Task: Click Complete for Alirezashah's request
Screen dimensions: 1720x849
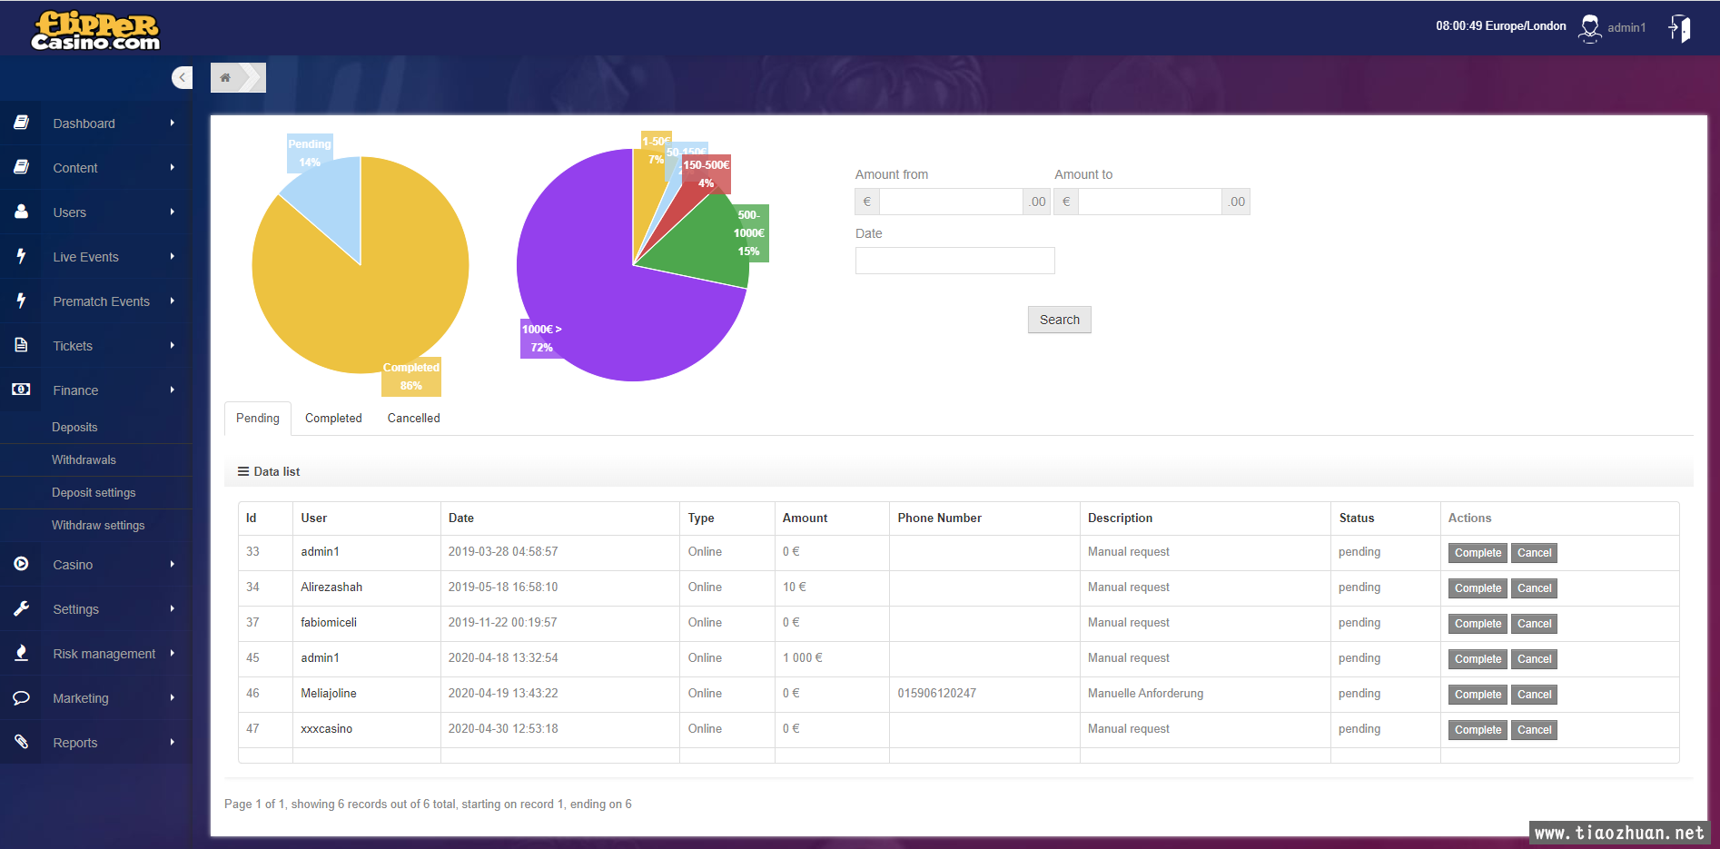Action: pos(1478,588)
